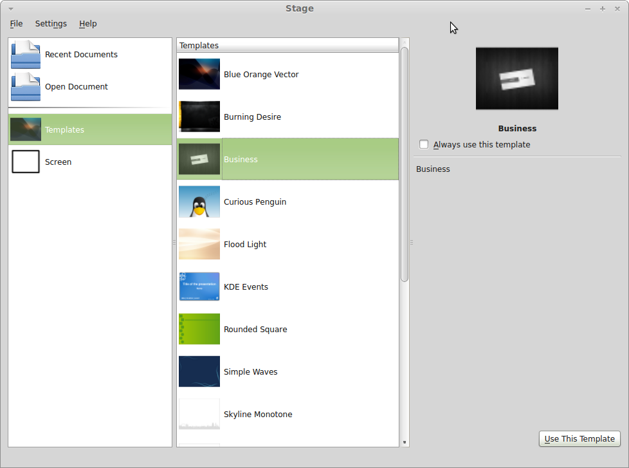Open the Settings menu
The image size is (629, 468).
click(51, 24)
